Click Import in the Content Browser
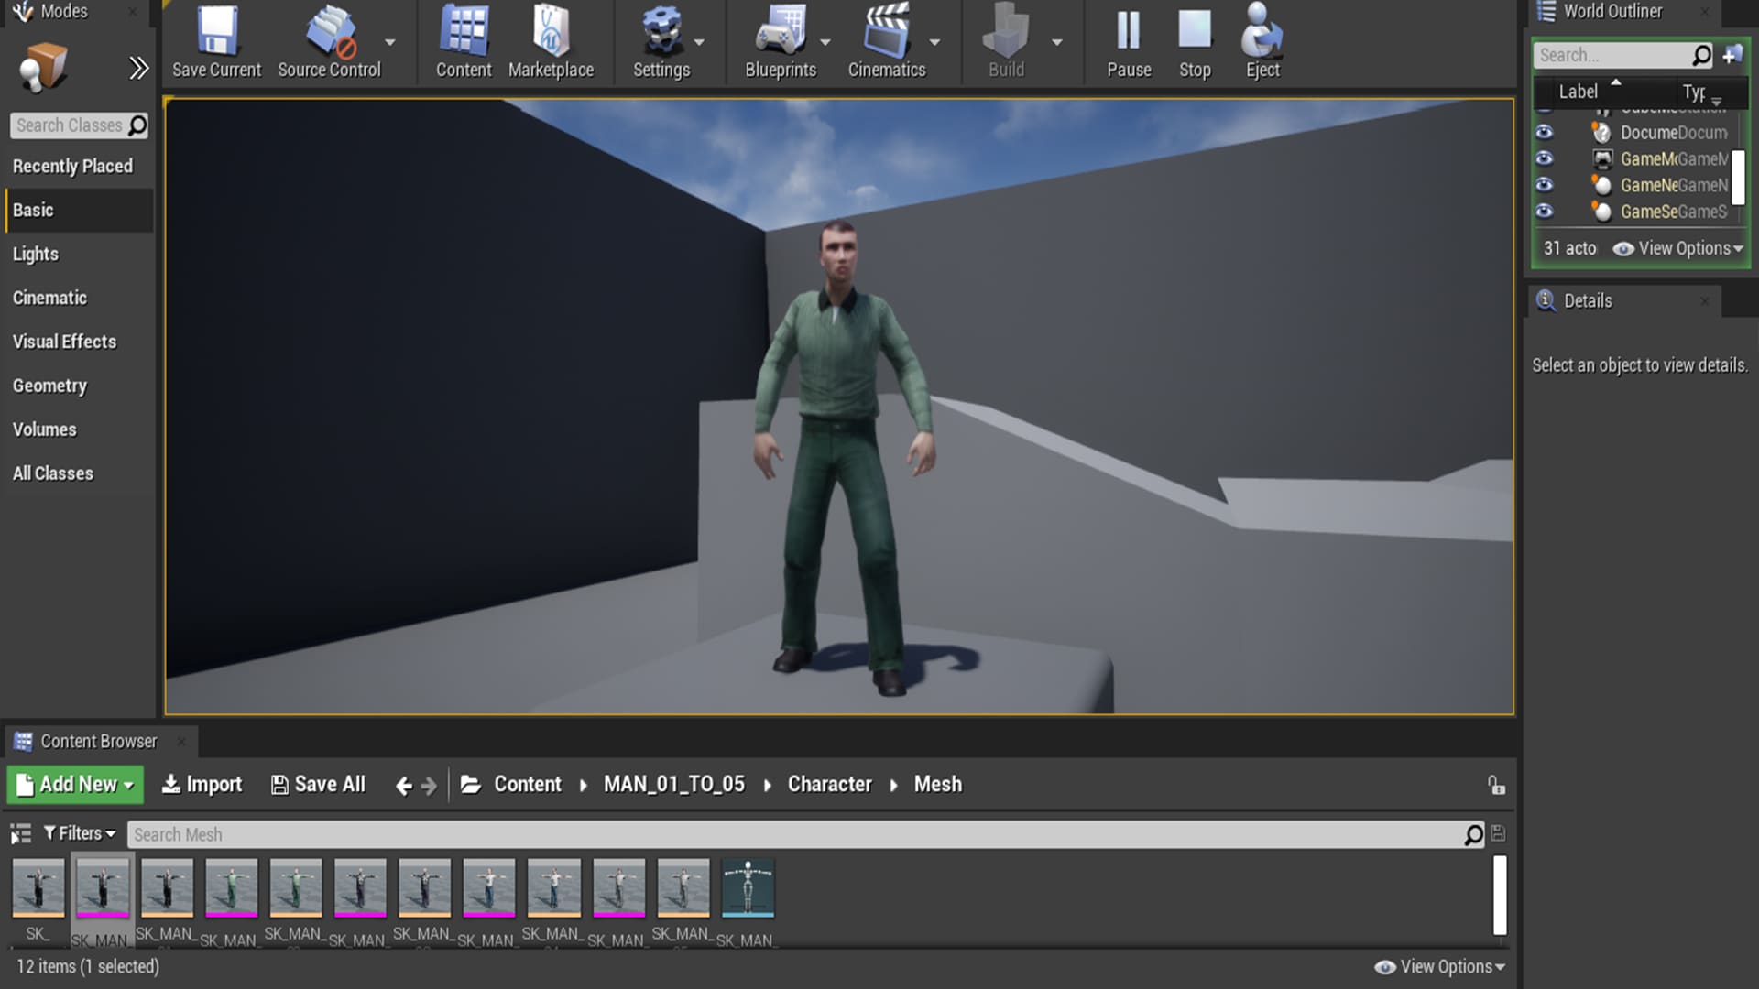This screenshot has height=989, width=1759. 202,784
